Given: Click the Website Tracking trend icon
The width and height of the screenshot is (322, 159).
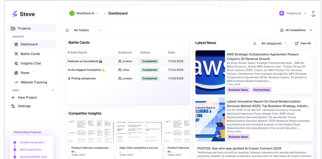Looking at the screenshot, I should (16, 82).
